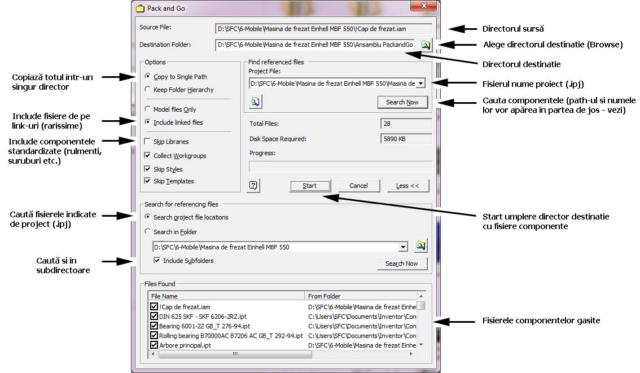The width and height of the screenshot is (640, 373).
Task: Click the help question mark icon
Action: [254, 186]
